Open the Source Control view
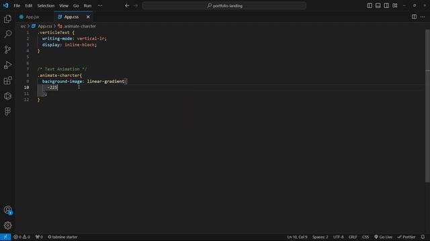The height and width of the screenshot is (241, 430). 7,50
